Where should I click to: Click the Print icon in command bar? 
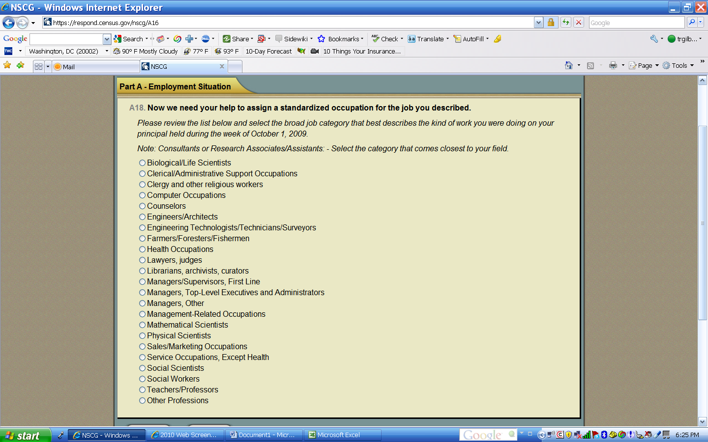[613, 65]
